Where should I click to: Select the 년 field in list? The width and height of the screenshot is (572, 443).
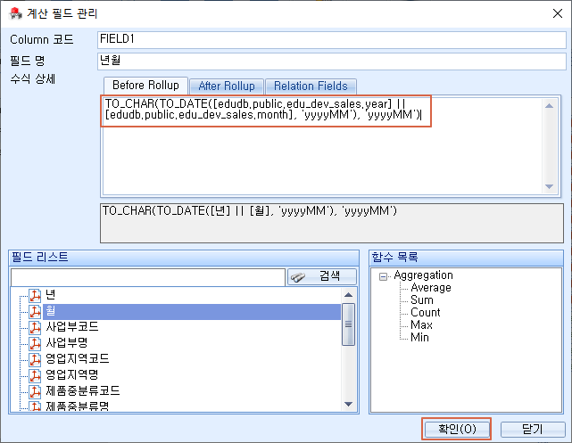tap(50, 295)
